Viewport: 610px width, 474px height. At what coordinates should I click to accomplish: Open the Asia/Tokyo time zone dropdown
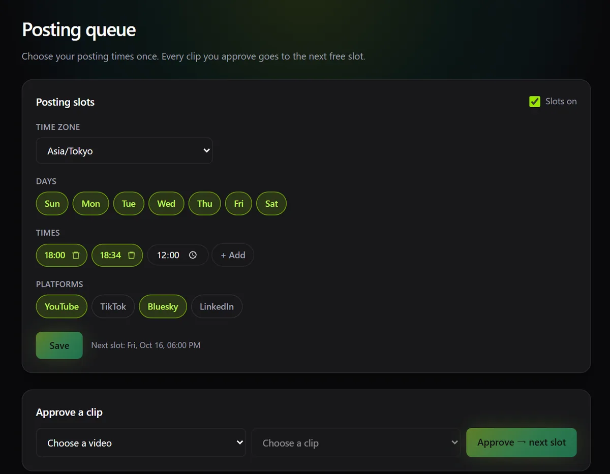pyautogui.click(x=124, y=151)
